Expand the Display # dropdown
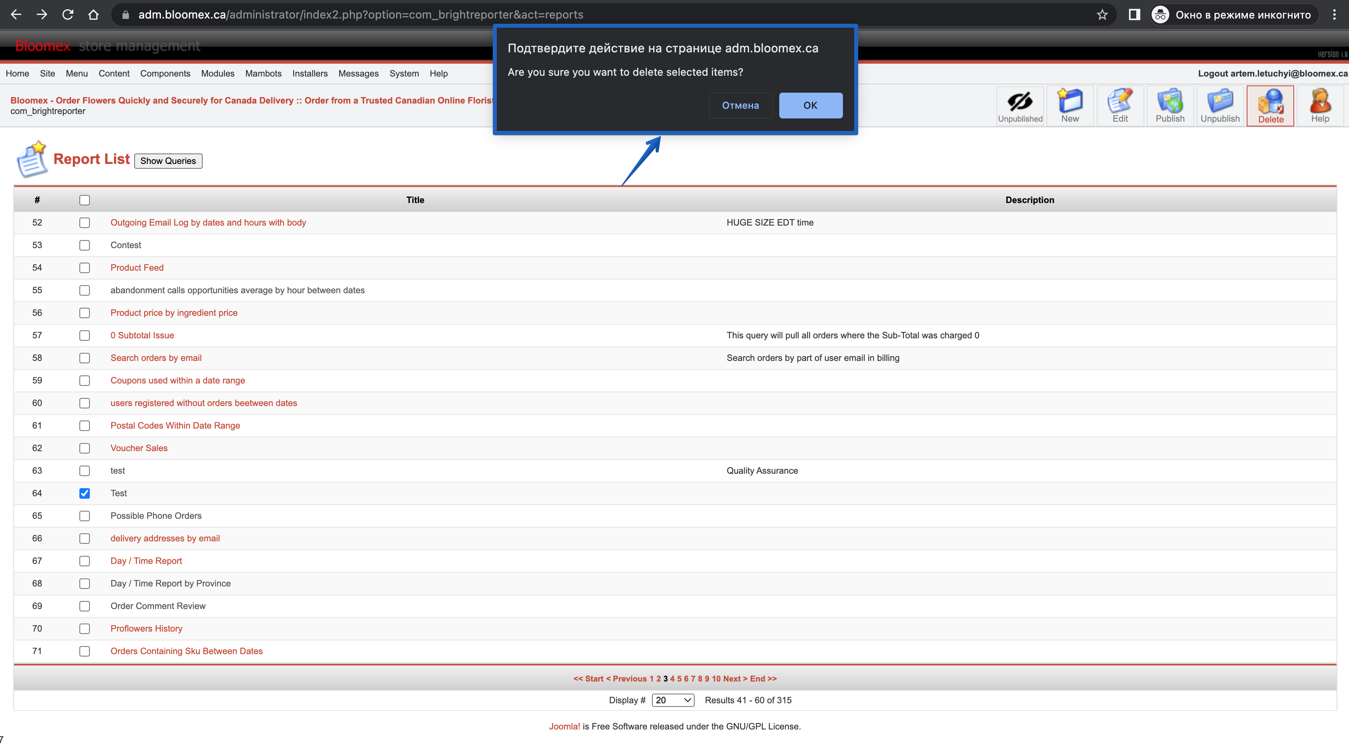Screen dimensions: 1349x750 coord(673,700)
